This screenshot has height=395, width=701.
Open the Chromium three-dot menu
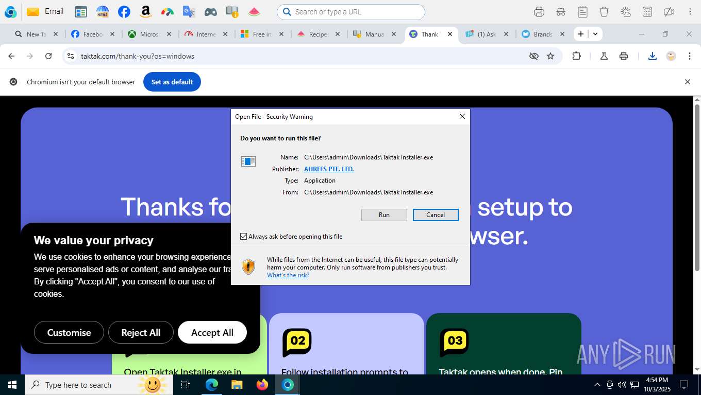pyautogui.click(x=690, y=56)
